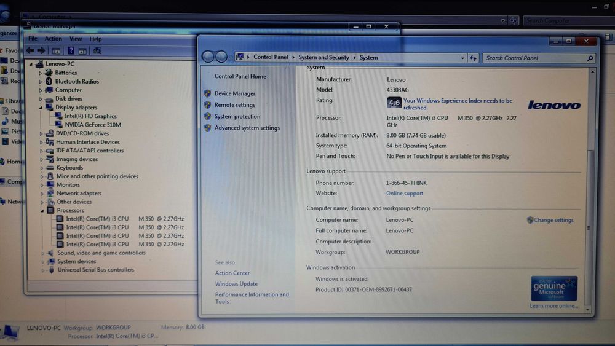Click Windows Experience Index needs refresh link
Image resolution: width=615 pixels, height=346 pixels.
tap(458, 104)
